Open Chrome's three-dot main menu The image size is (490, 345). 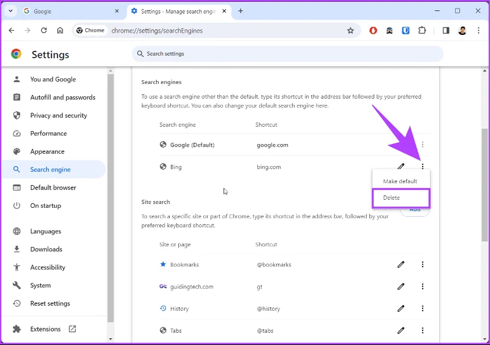pos(478,31)
